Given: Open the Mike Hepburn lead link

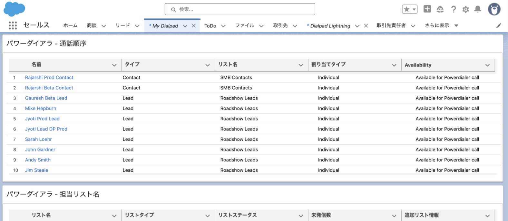Looking at the screenshot, I should click(x=41, y=109).
